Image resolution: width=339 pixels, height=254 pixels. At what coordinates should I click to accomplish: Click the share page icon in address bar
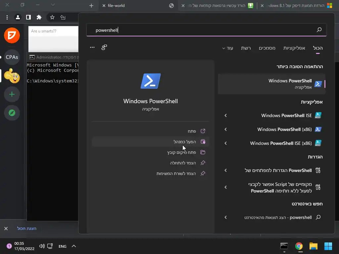[63, 17]
